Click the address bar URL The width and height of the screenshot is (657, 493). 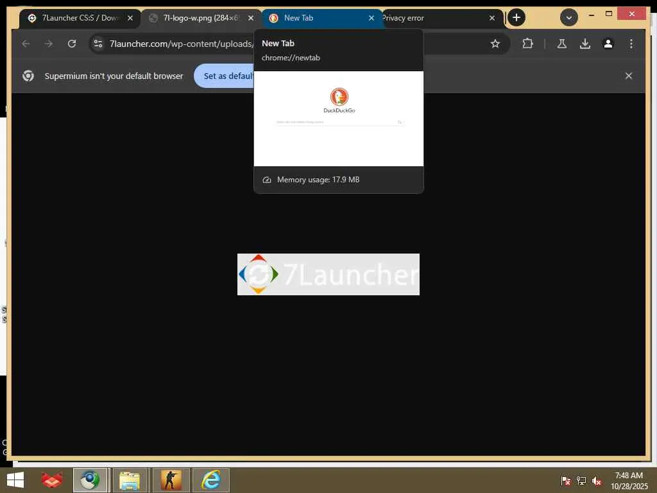click(181, 44)
